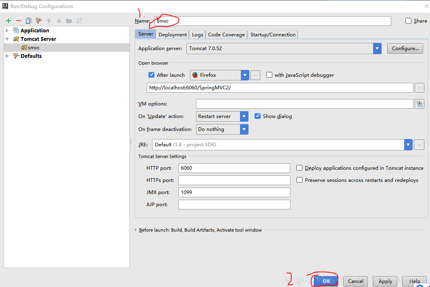
Task: Create new folder for configurations
Action: (69, 21)
